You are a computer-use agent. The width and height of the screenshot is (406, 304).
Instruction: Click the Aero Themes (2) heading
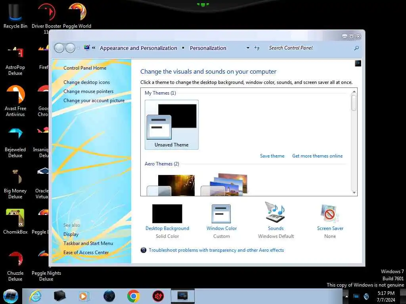[162, 163]
